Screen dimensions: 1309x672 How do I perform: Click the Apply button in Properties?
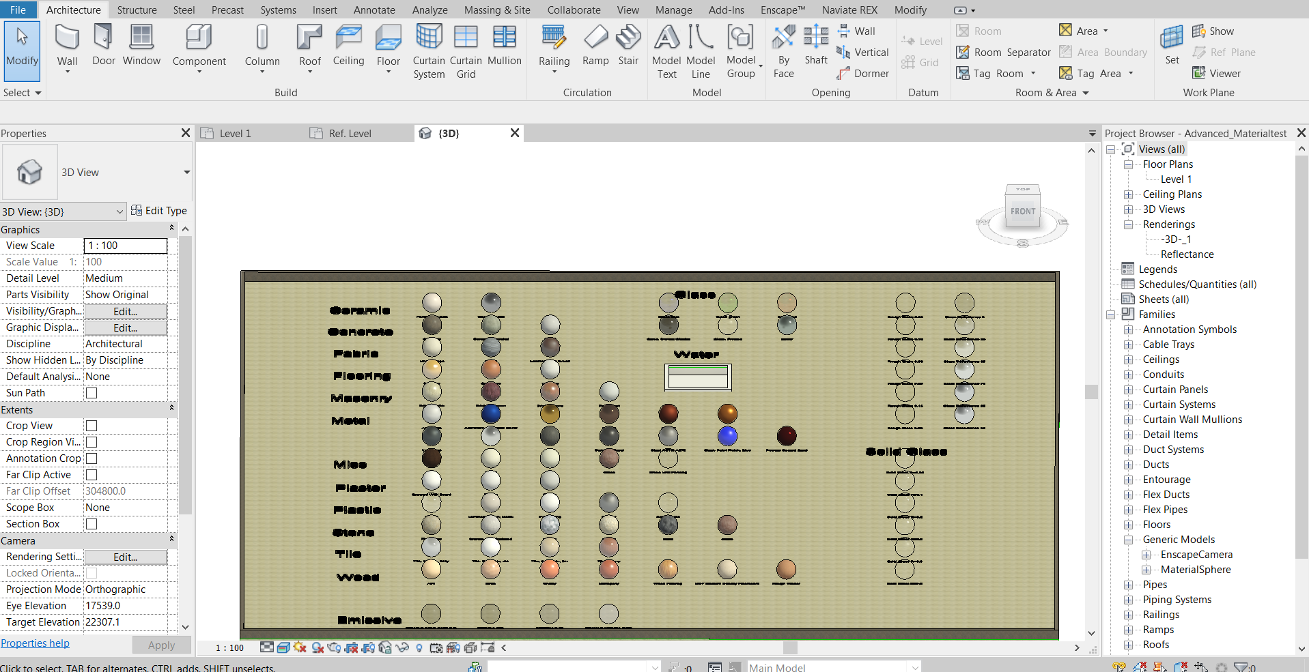click(161, 644)
